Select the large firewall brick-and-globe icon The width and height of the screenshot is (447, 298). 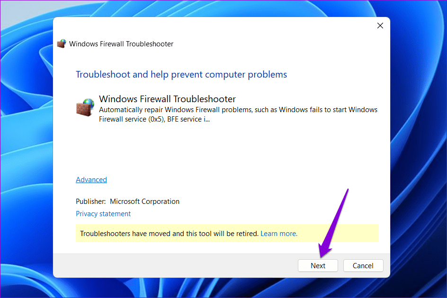pyautogui.click(x=85, y=107)
